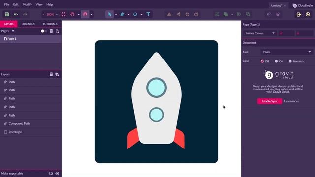Select the Pointer tool
The width and height of the screenshot is (315, 177).
pos(109,14)
